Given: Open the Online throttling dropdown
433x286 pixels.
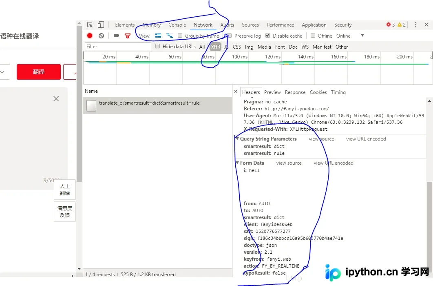Looking at the screenshot, I should [x=350, y=36].
